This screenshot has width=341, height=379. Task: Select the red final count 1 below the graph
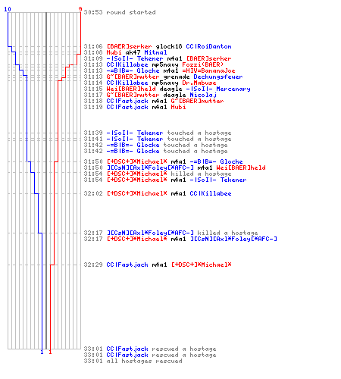50,352
